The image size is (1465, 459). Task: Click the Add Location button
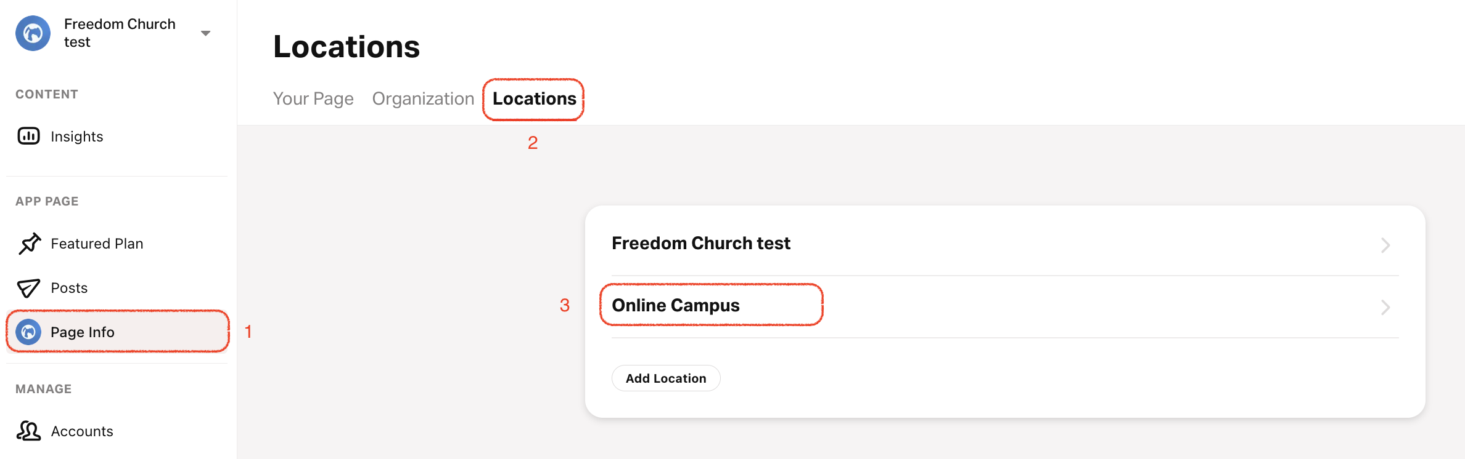pyautogui.click(x=666, y=378)
